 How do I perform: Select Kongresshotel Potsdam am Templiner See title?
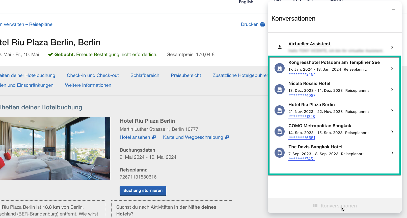coord(334,62)
